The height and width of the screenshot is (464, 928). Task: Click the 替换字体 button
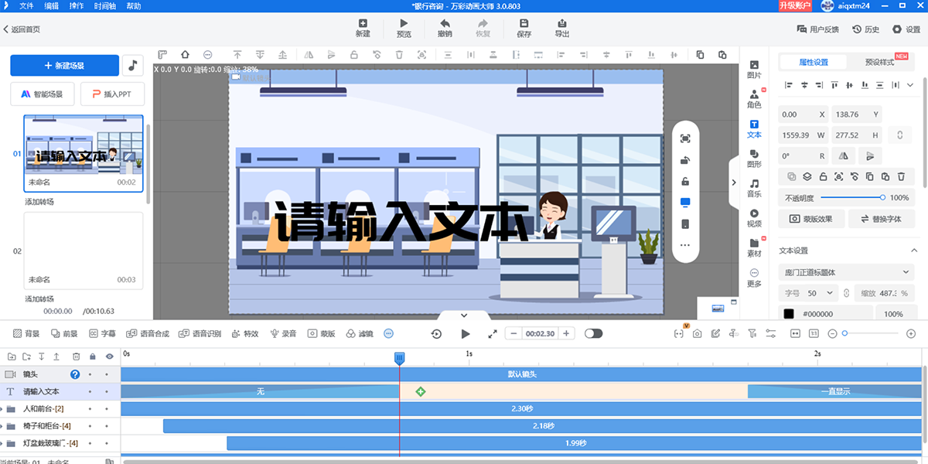tap(882, 219)
